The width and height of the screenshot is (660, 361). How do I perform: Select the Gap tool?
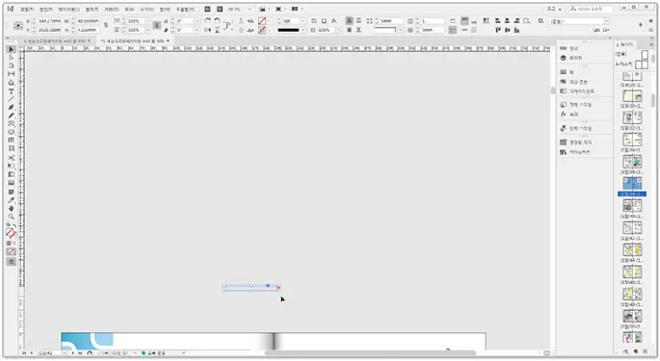[x=12, y=74]
